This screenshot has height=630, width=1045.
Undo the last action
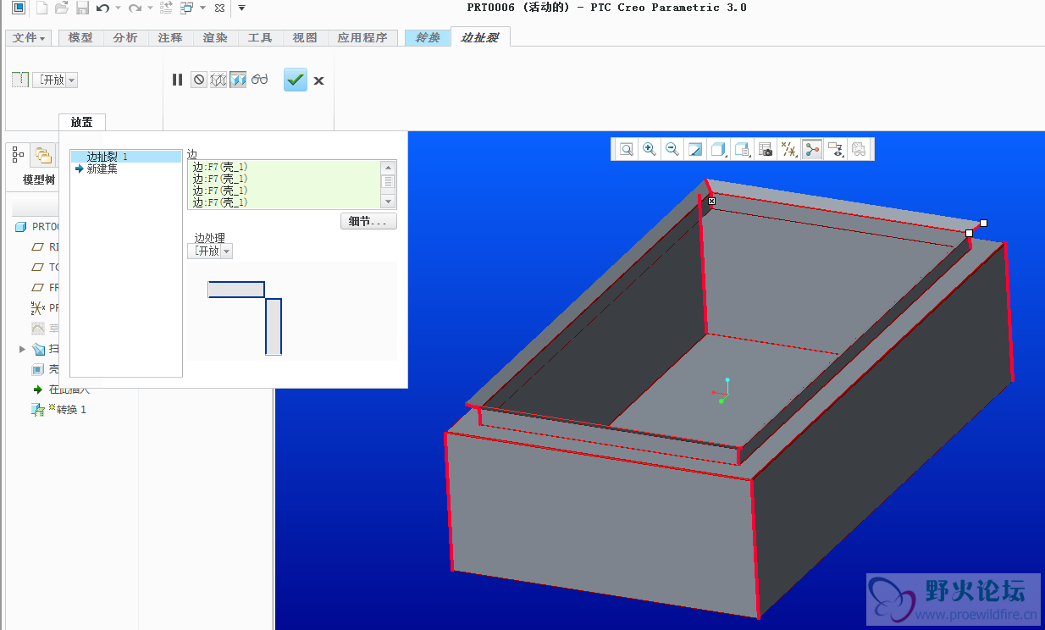102,8
